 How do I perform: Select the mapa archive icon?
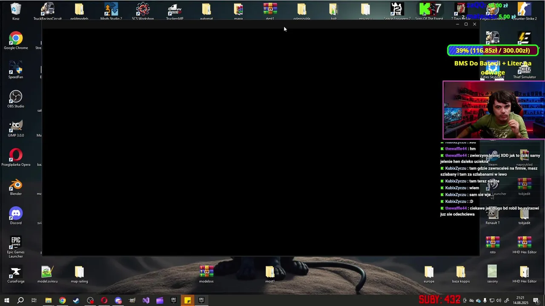[238, 11]
